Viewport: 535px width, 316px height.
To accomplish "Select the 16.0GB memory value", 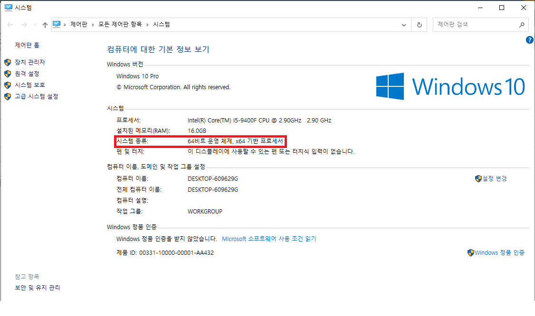I will (x=197, y=131).
